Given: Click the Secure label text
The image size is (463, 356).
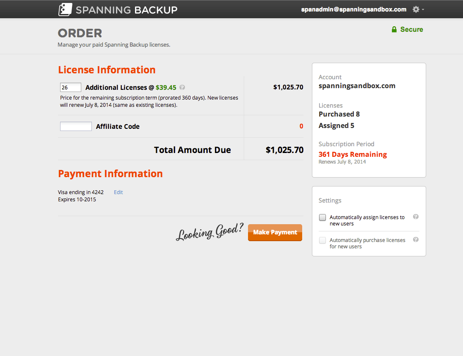Looking at the screenshot, I should click(412, 30).
